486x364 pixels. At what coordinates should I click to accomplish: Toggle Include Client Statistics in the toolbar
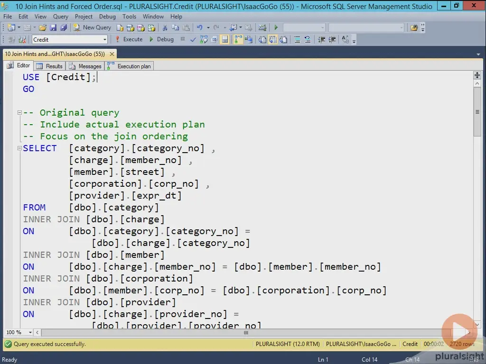pos(247,39)
